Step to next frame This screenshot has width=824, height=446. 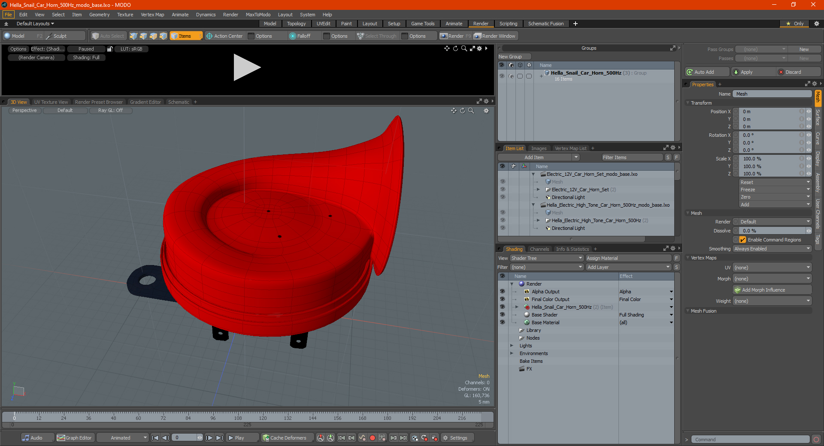[209, 438]
